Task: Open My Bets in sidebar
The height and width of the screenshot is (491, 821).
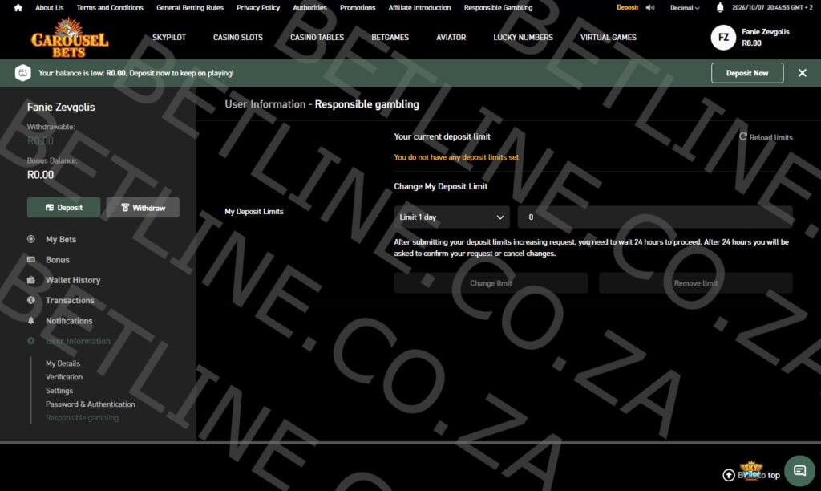Action: [x=61, y=239]
